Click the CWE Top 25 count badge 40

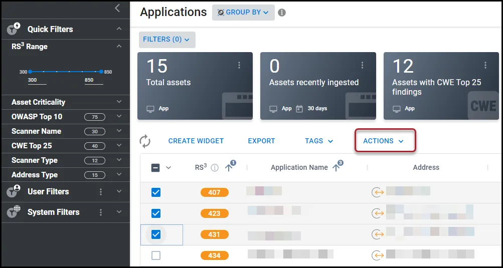coord(95,146)
